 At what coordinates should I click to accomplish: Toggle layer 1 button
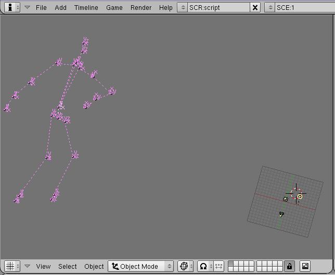click(231, 264)
